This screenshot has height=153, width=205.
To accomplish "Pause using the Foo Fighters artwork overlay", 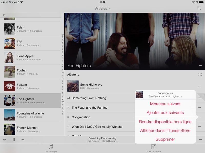I will [10, 100].
